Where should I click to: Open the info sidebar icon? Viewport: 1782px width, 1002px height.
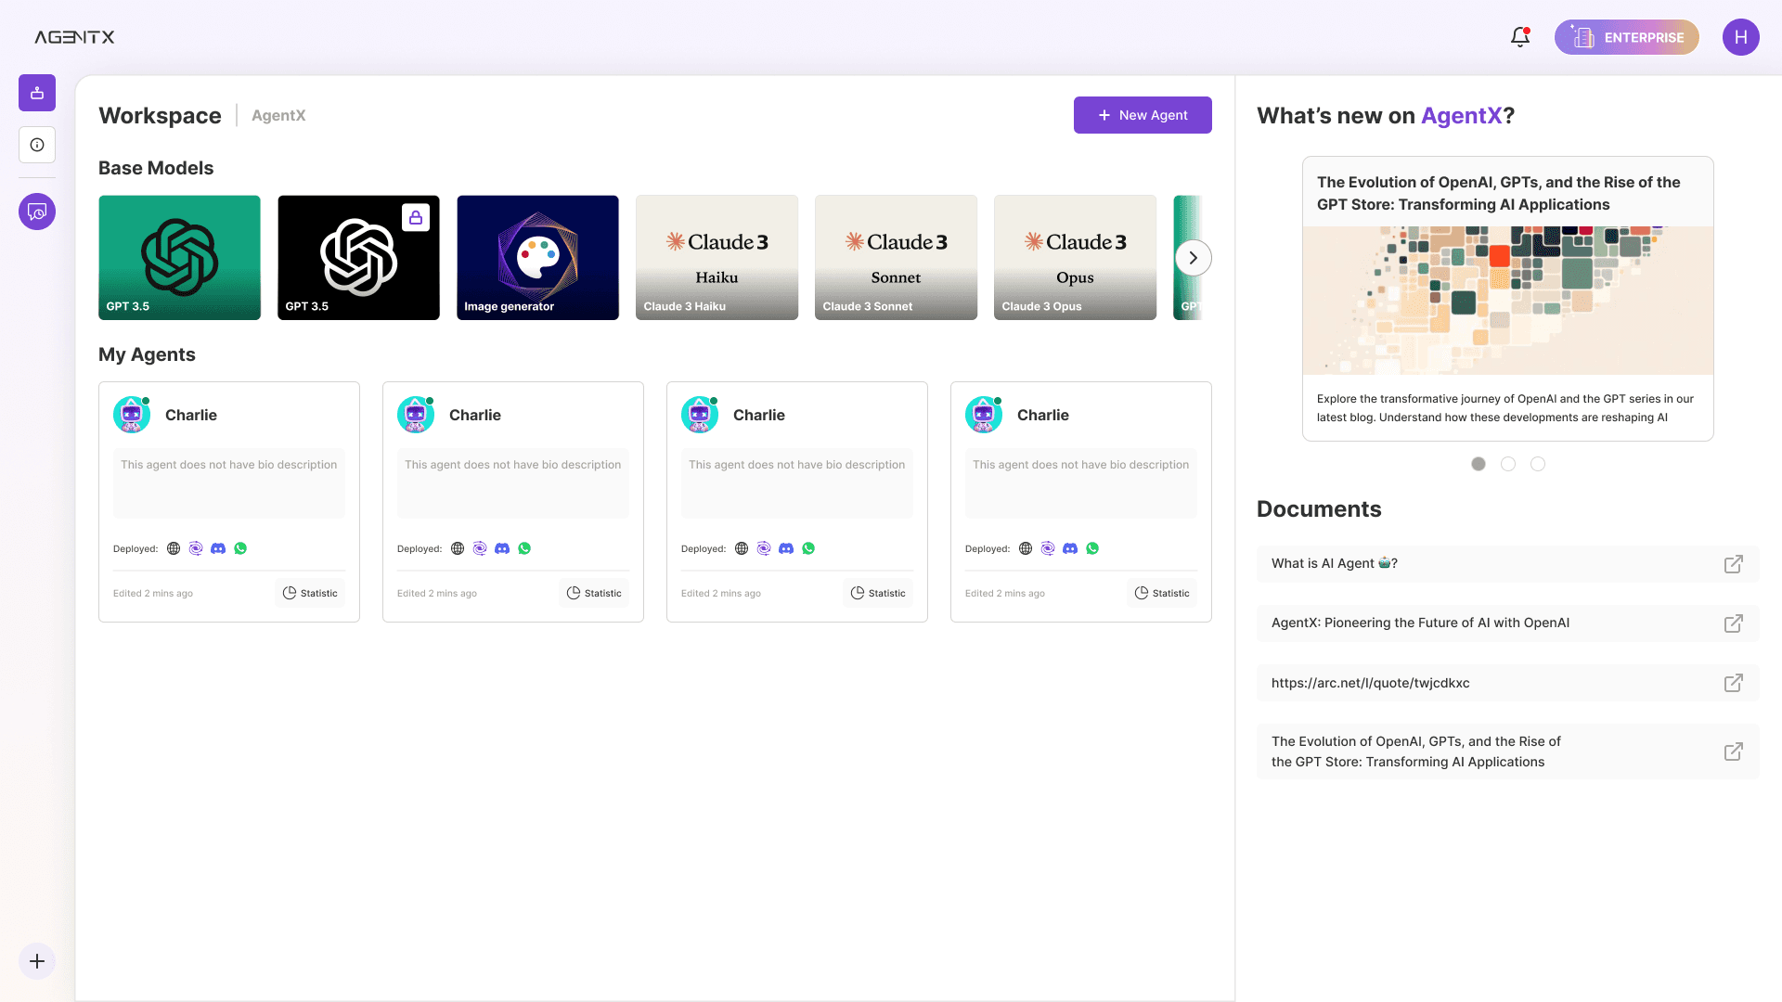tap(37, 145)
